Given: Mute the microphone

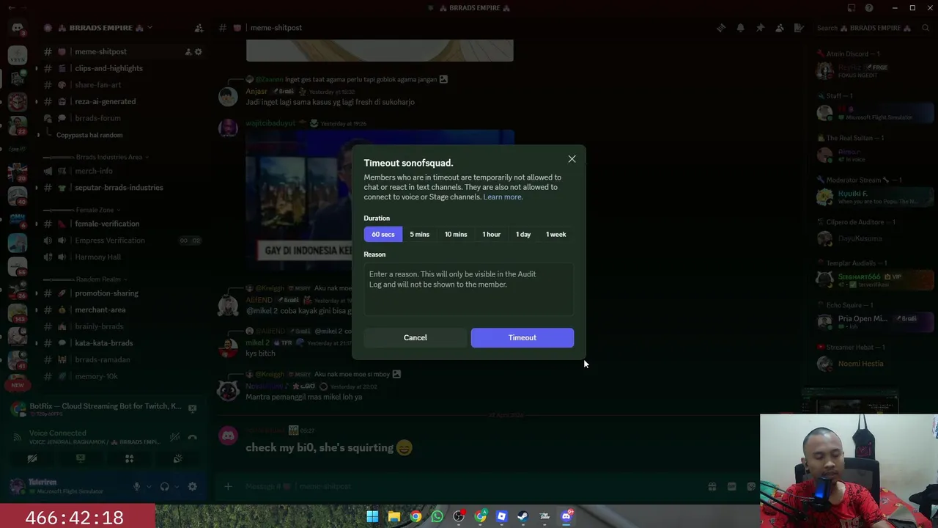Looking at the screenshot, I should click(136, 486).
